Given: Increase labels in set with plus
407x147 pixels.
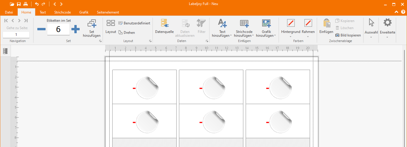Looking at the screenshot, I should point(76,29).
